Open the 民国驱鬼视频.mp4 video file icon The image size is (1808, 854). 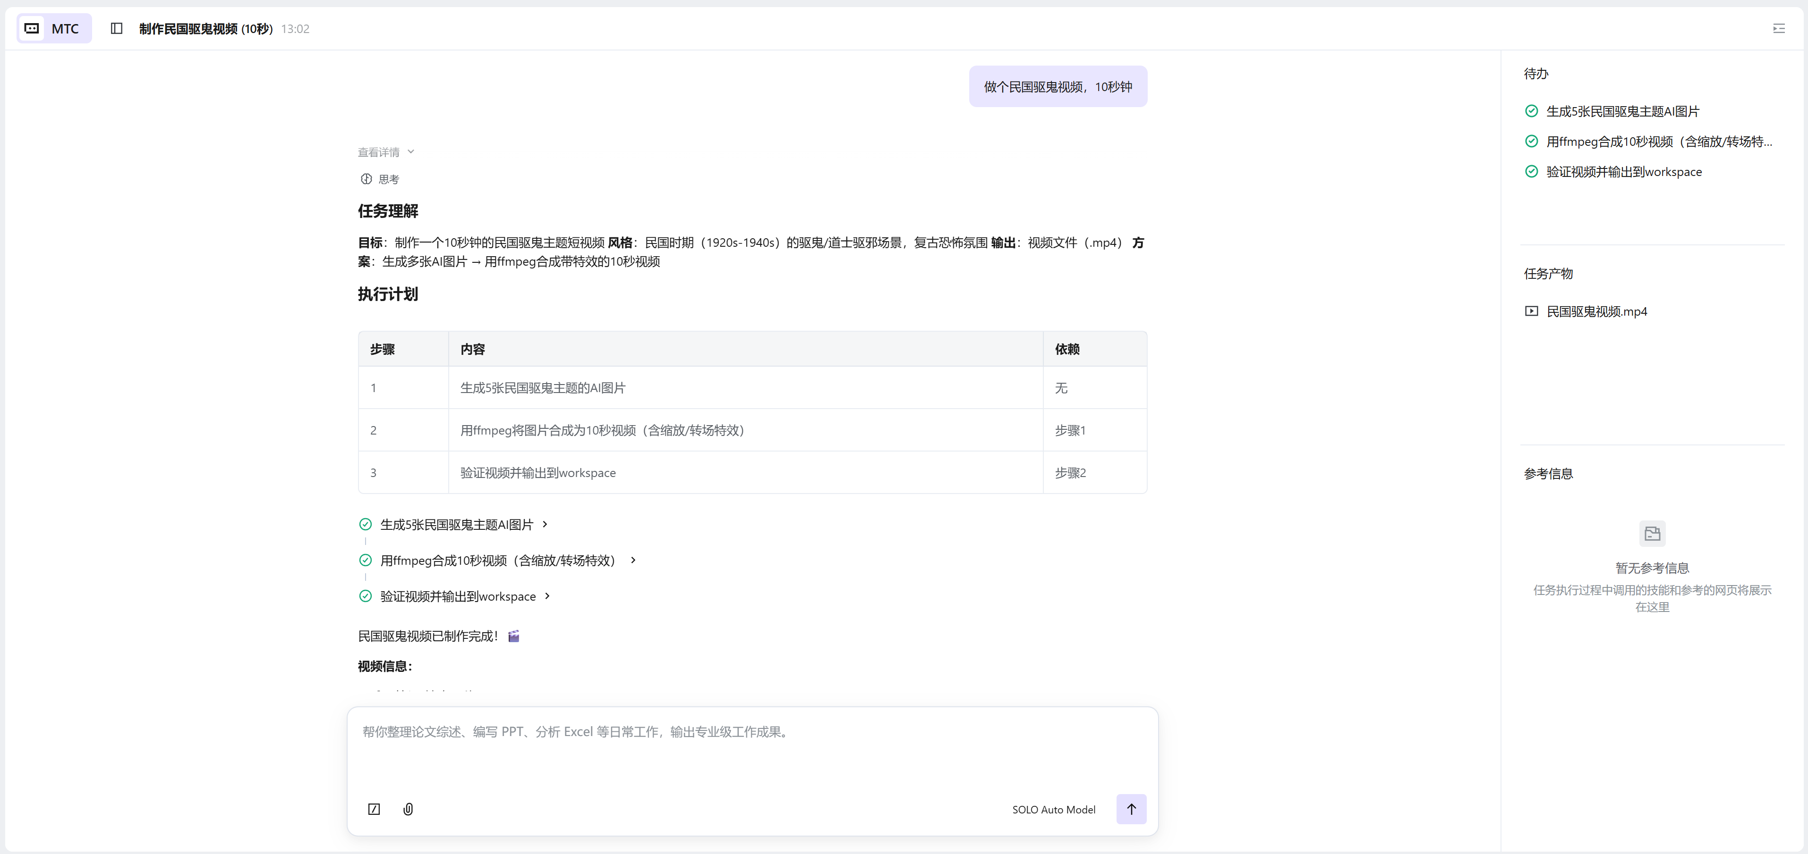tap(1532, 311)
